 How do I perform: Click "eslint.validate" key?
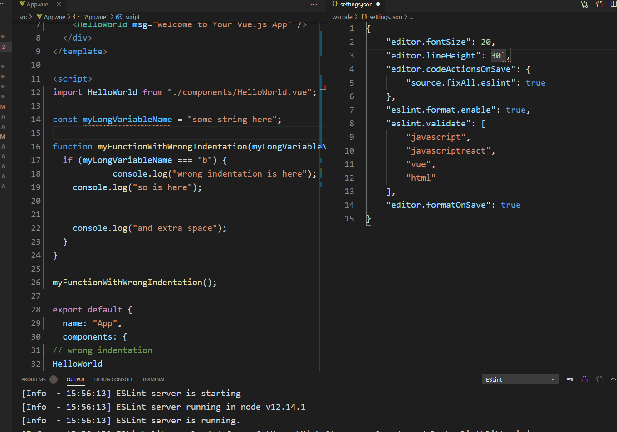click(428, 123)
